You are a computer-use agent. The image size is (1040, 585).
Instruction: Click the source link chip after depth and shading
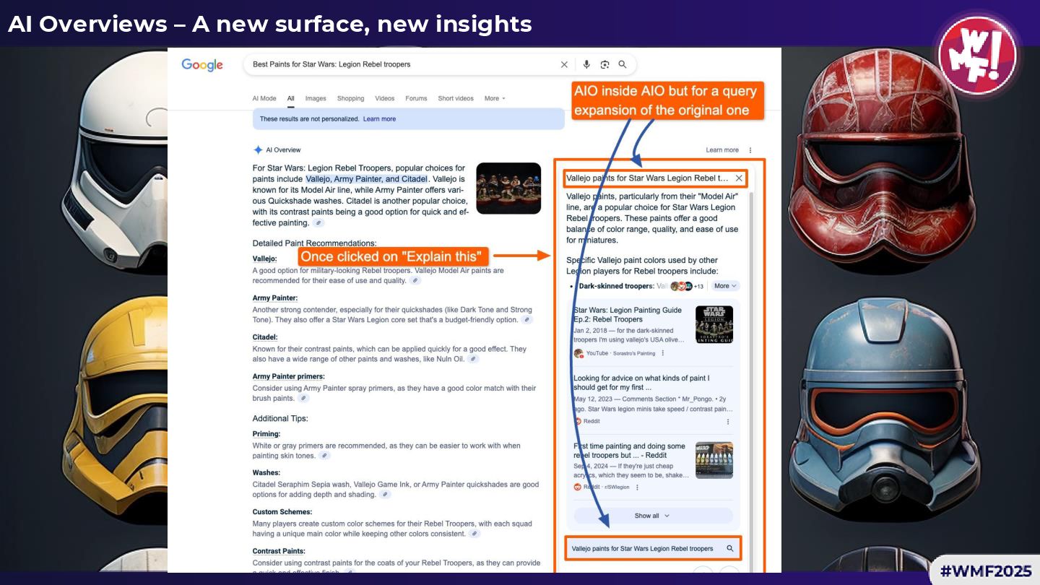click(x=385, y=495)
